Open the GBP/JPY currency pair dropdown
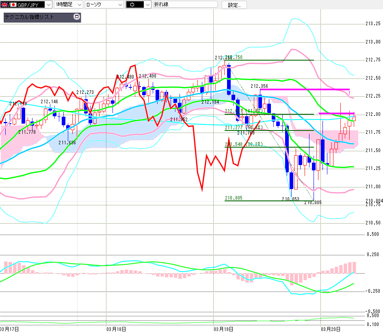Viewport: 383px width, 333px height. (x=48, y=5)
